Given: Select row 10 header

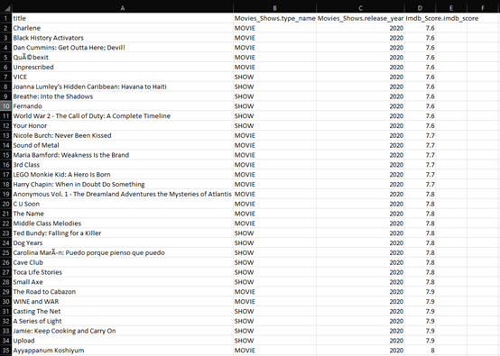Looking at the screenshot, I should tap(5, 106).
